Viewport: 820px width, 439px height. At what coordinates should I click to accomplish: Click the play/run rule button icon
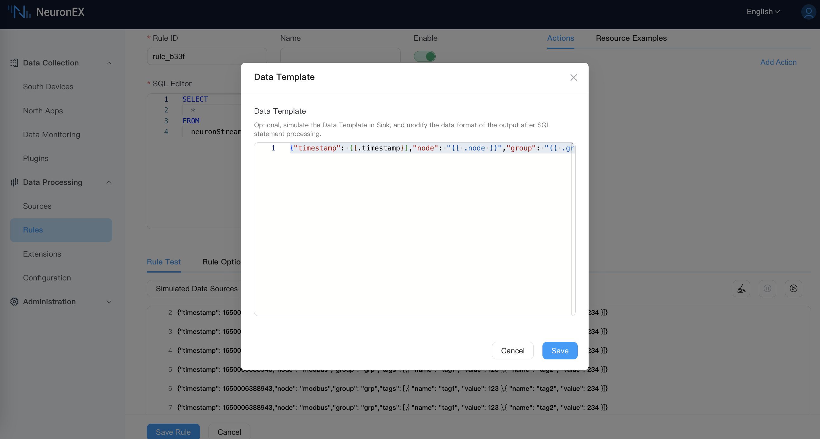tap(793, 288)
